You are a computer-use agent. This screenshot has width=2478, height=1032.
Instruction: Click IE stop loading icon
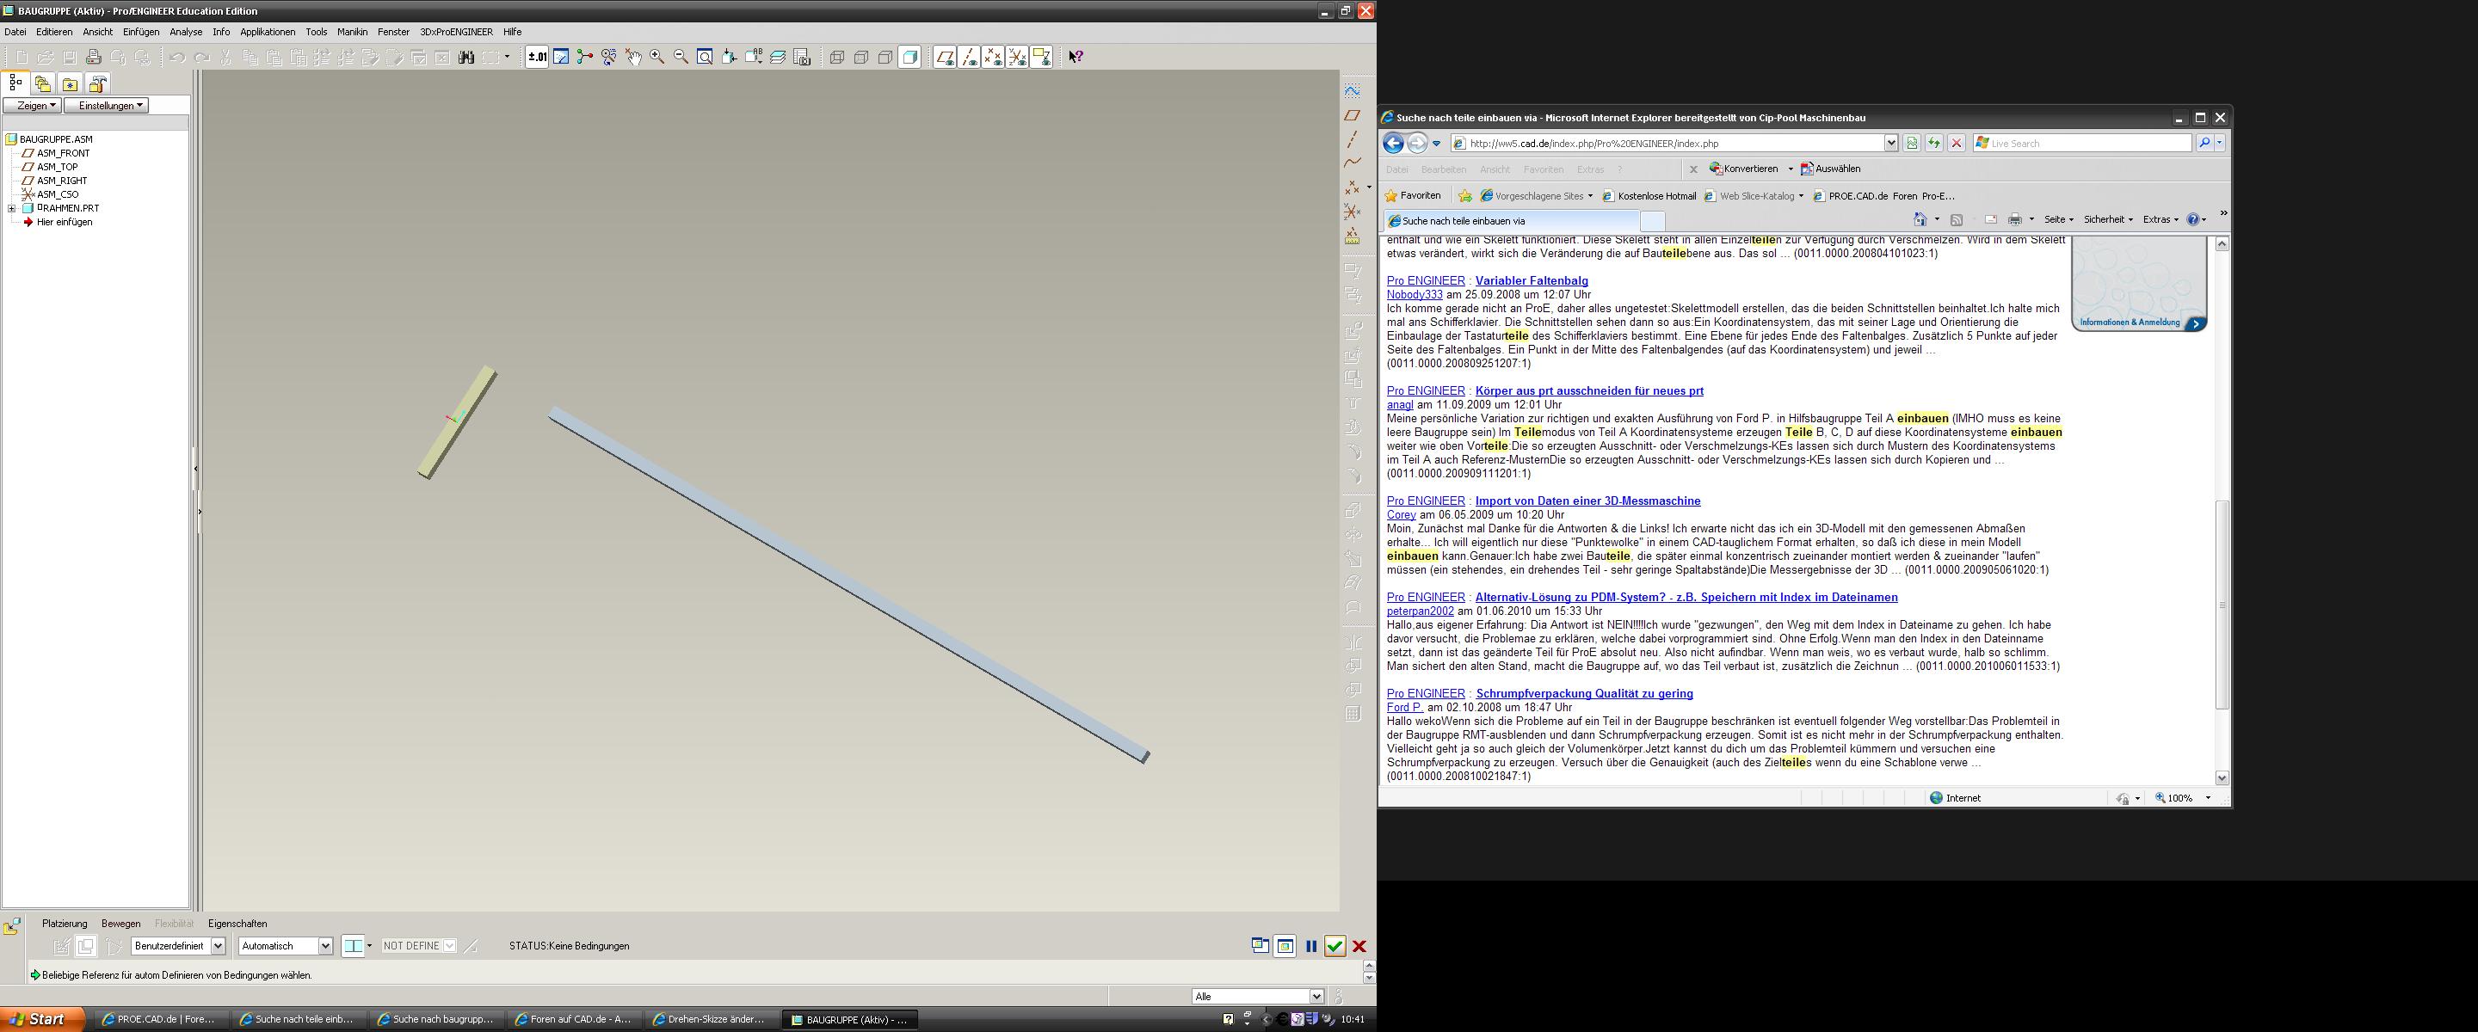coord(1956,144)
